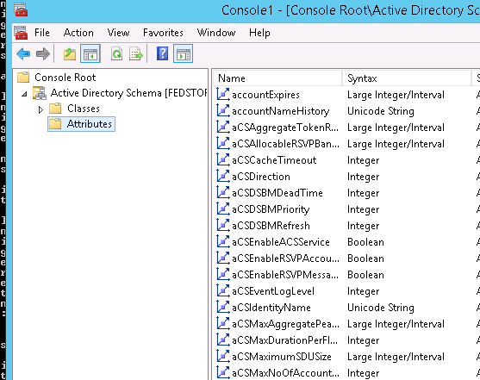This screenshot has height=380, width=480.
Task: Select the aCSMaxDurationPerFl... attribute row
Action: tap(284, 340)
